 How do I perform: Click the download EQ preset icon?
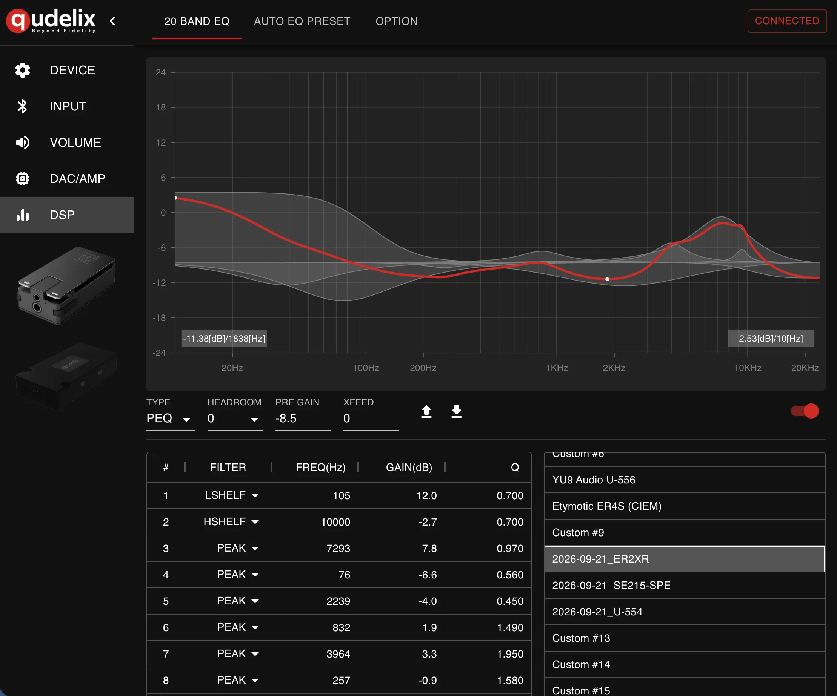click(457, 411)
